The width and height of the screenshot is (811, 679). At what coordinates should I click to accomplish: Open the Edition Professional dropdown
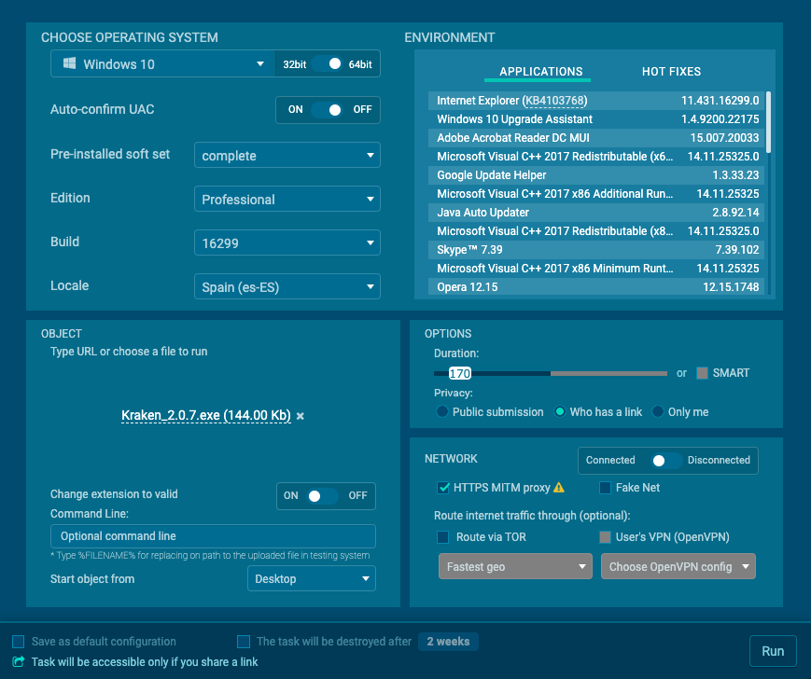point(287,199)
